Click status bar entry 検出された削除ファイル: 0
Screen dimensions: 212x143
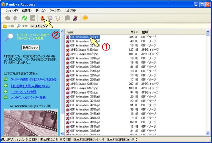(x=89, y=139)
